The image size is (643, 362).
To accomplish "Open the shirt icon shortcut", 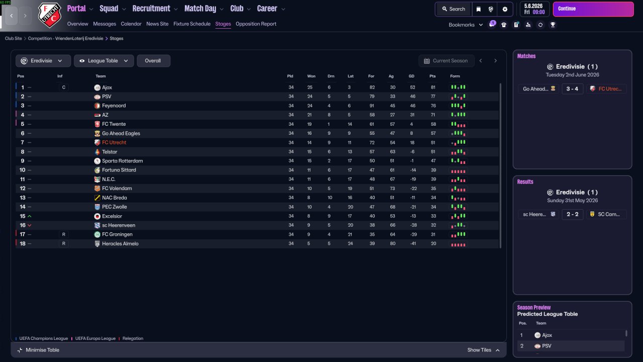I will pos(504,25).
